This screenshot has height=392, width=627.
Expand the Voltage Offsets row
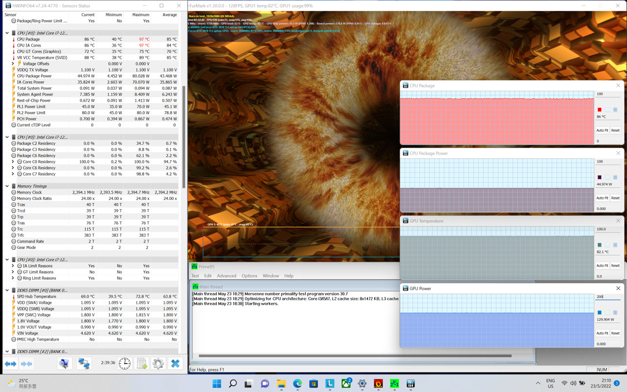click(13, 64)
